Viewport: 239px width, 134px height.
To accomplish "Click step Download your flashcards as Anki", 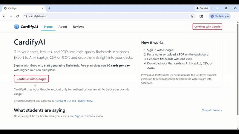I will coord(180,66).
